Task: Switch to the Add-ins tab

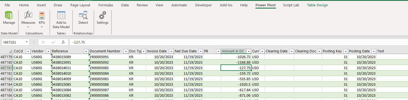Action: [226, 5]
